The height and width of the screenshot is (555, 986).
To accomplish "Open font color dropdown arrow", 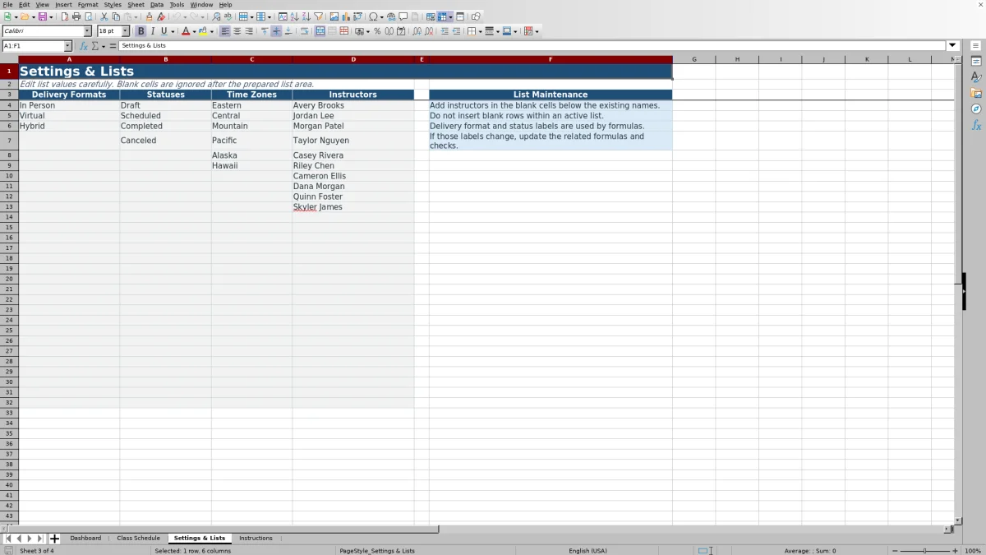I will pyautogui.click(x=195, y=31).
